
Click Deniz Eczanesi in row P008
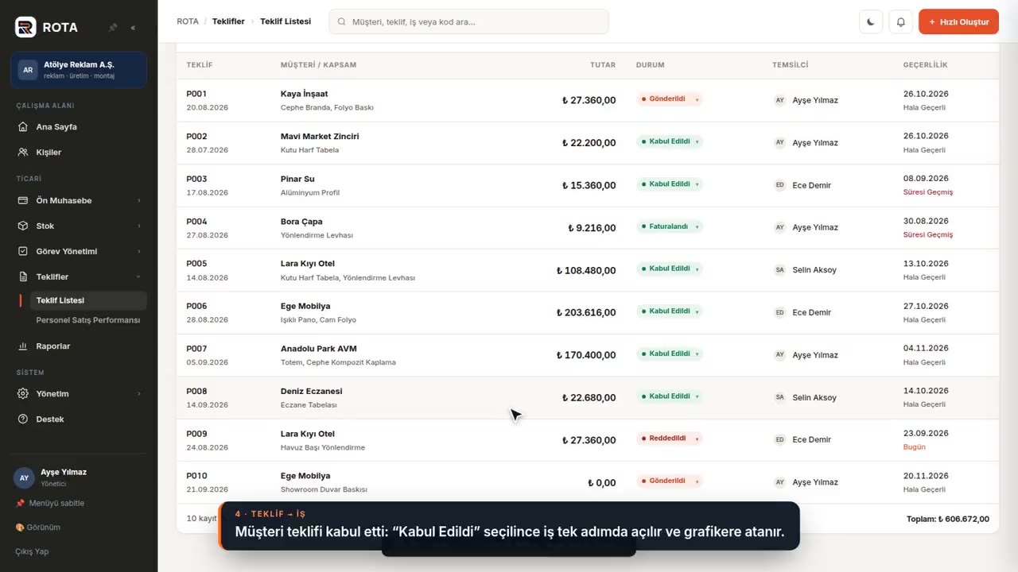pyautogui.click(x=311, y=392)
